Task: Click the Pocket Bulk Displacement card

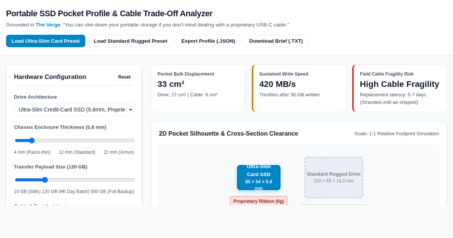Action: coord(198,88)
